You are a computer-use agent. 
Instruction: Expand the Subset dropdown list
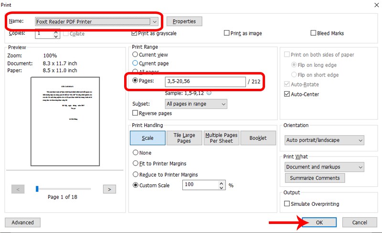point(223,104)
